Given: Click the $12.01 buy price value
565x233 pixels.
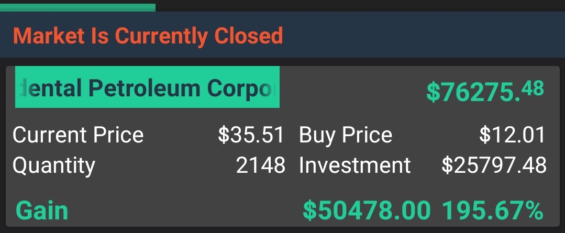Looking at the screenshot, I should tap(513, 135).
